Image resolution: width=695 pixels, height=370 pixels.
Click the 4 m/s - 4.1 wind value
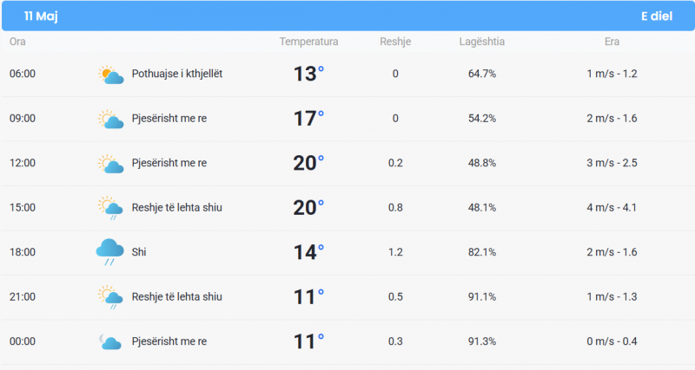click(612, 207)
